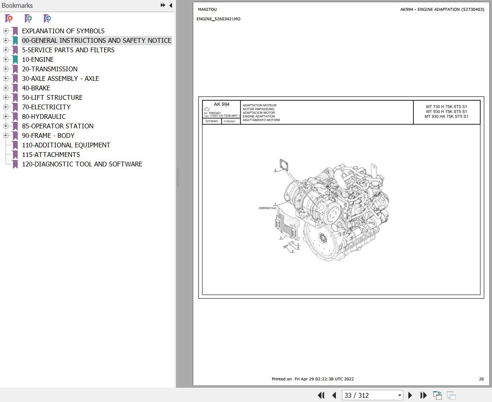Click the panel splitter grip handle
The height and width of the screenshot is (402, 492).
point(178,177)
